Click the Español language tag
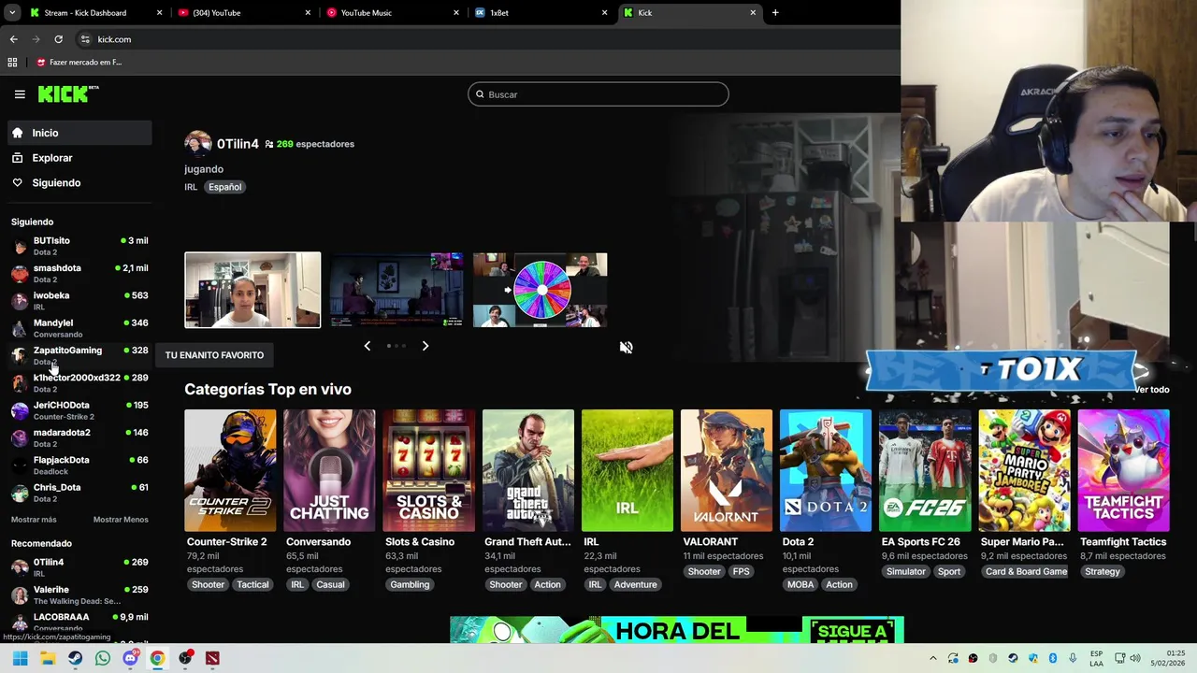Image resolution: width=1197 pixels, height=673 pixels. click(x=224, y=187)
